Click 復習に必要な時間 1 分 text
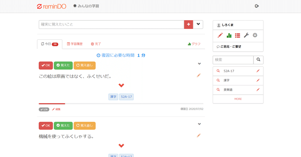 tap(121, 55)
